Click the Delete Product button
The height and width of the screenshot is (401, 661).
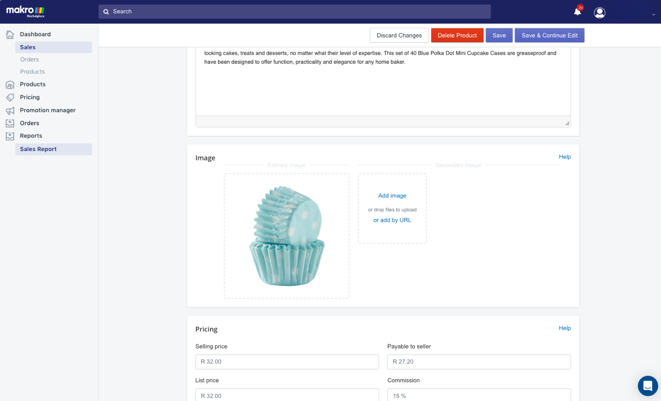tap(457, 35)
